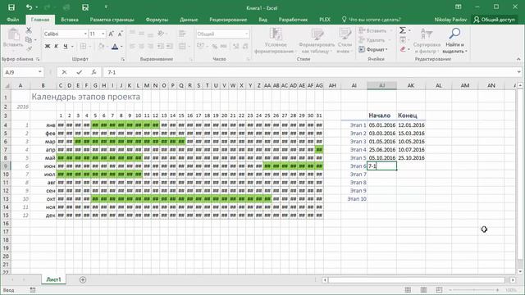Confirm the entry with the check mark
The height and width of the screenshot is (295, 525).
[x=79, y=72]
